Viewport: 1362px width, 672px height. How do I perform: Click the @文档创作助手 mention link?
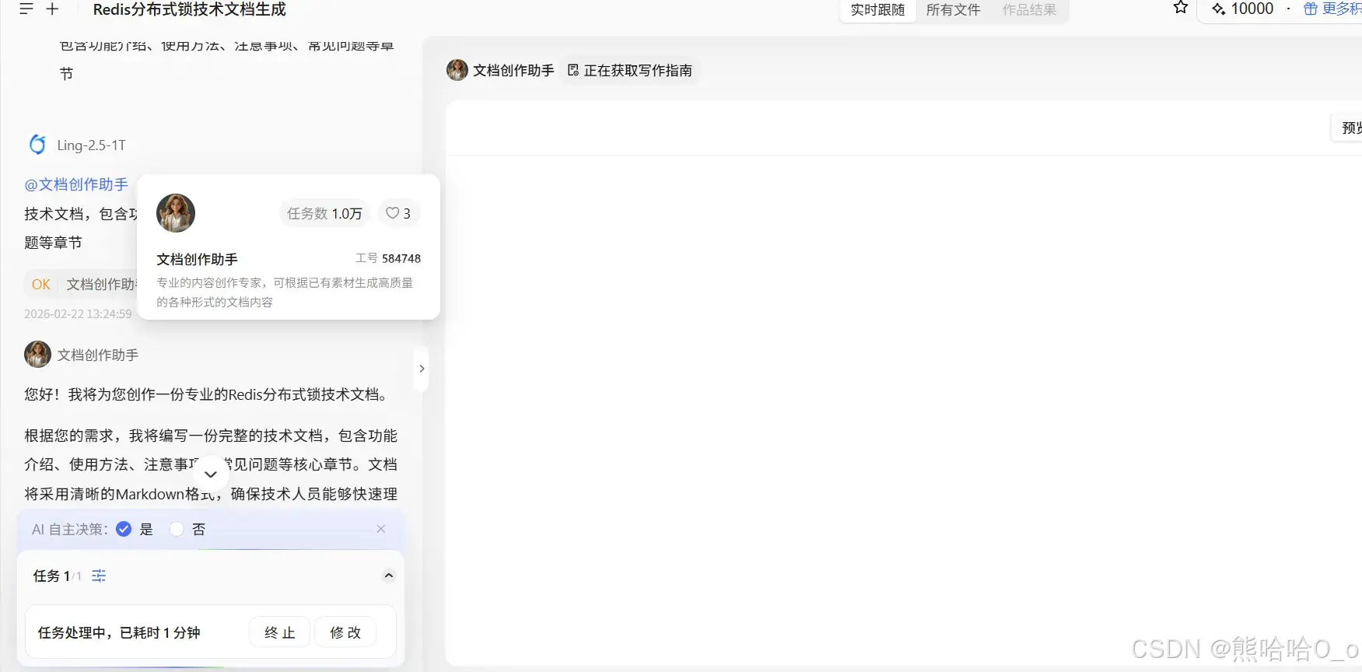(76, 184)
